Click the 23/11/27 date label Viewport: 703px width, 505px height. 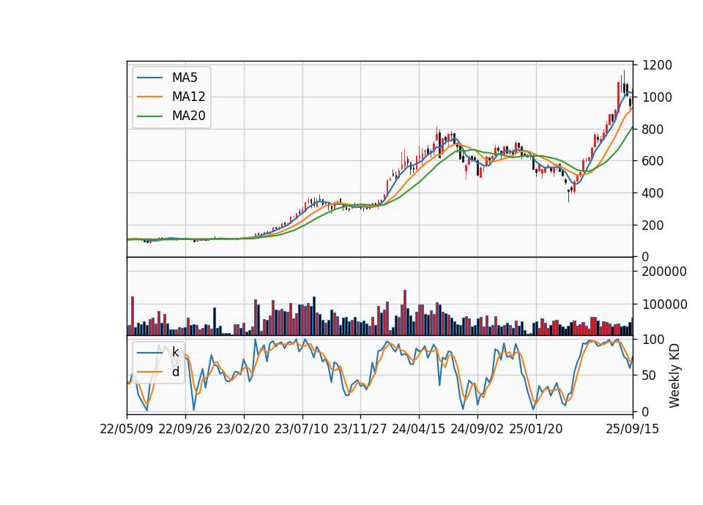click(360, 429)
